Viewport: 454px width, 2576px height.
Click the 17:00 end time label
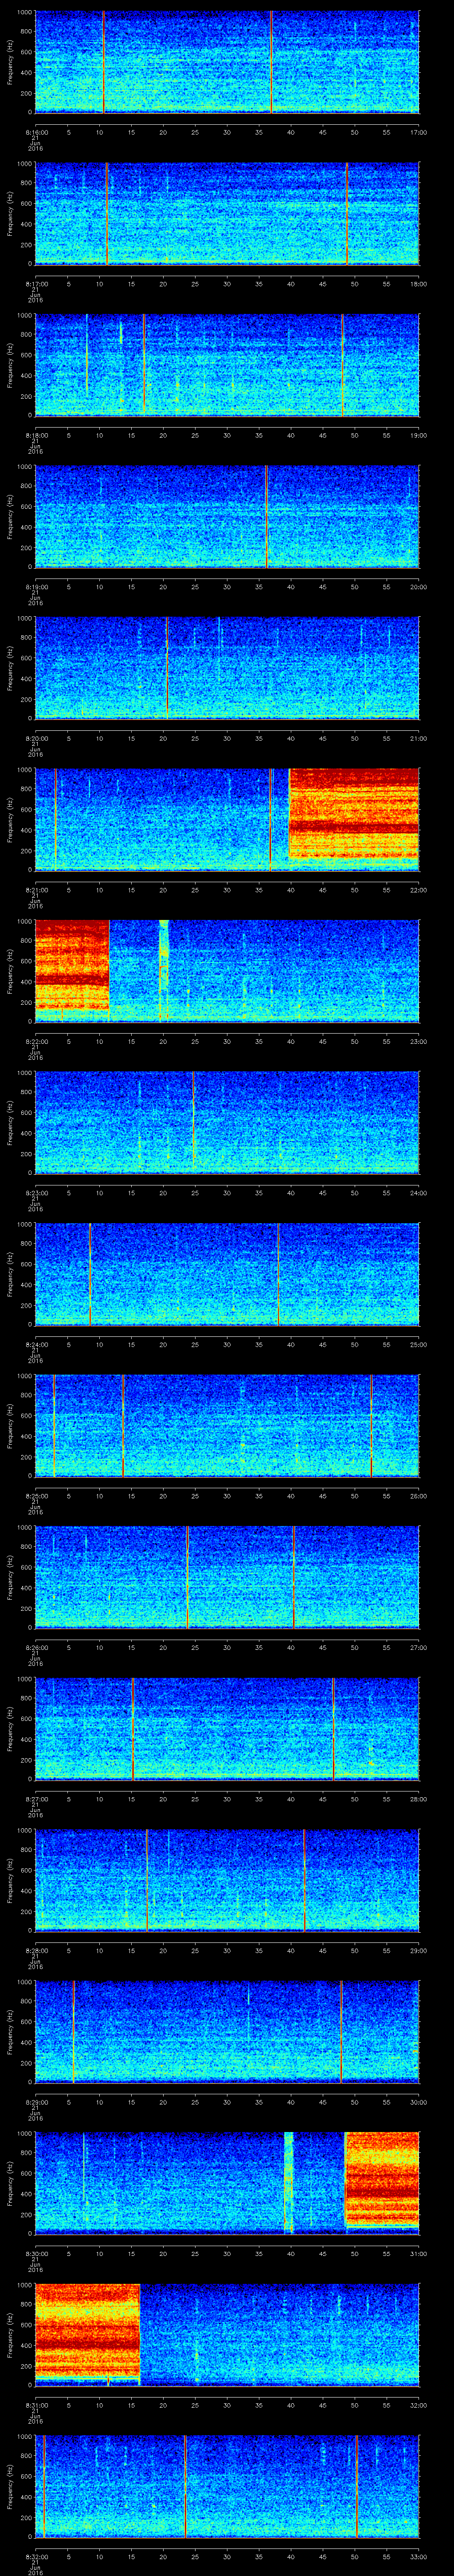418,132
